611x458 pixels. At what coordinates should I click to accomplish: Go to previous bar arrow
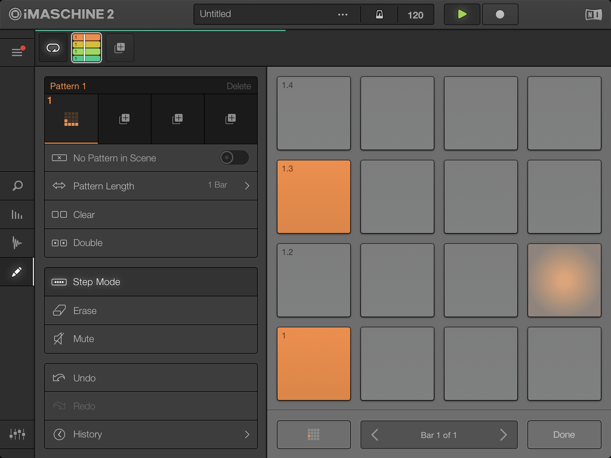pyautogui.click(x=375, y=435)
